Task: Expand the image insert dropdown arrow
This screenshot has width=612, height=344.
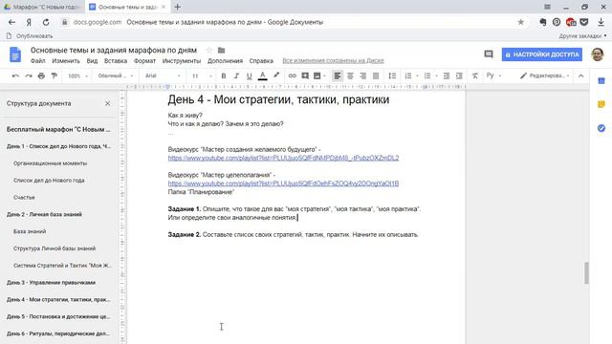Action: pyautogui.click(x=325, y=76)
